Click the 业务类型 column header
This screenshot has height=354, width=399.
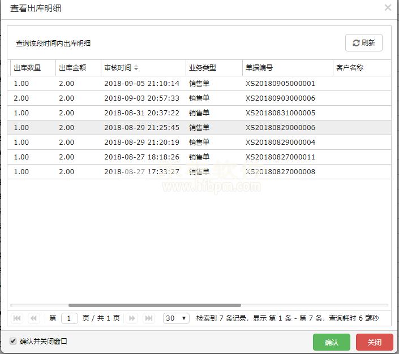tap(203, 68)
